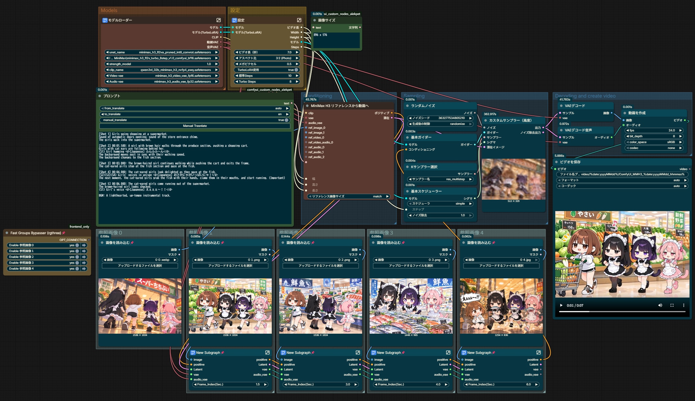Collapse the プロンプト node dot
This screenshot has width=695, height=401.
tap(100, 96)
